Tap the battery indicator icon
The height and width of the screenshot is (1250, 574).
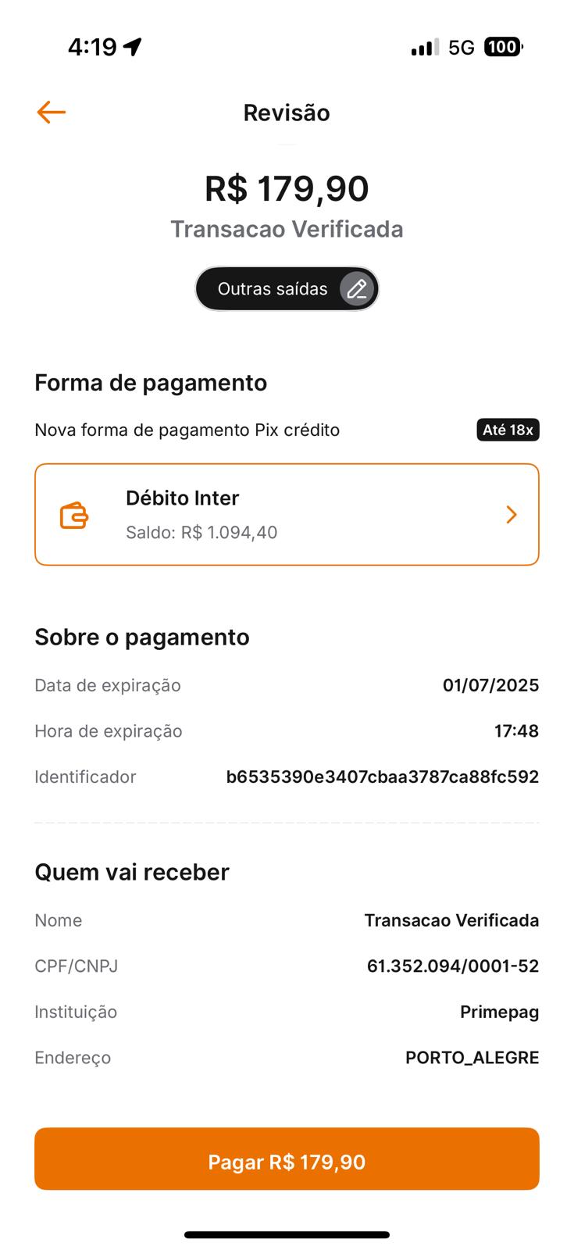coord(503,48)
